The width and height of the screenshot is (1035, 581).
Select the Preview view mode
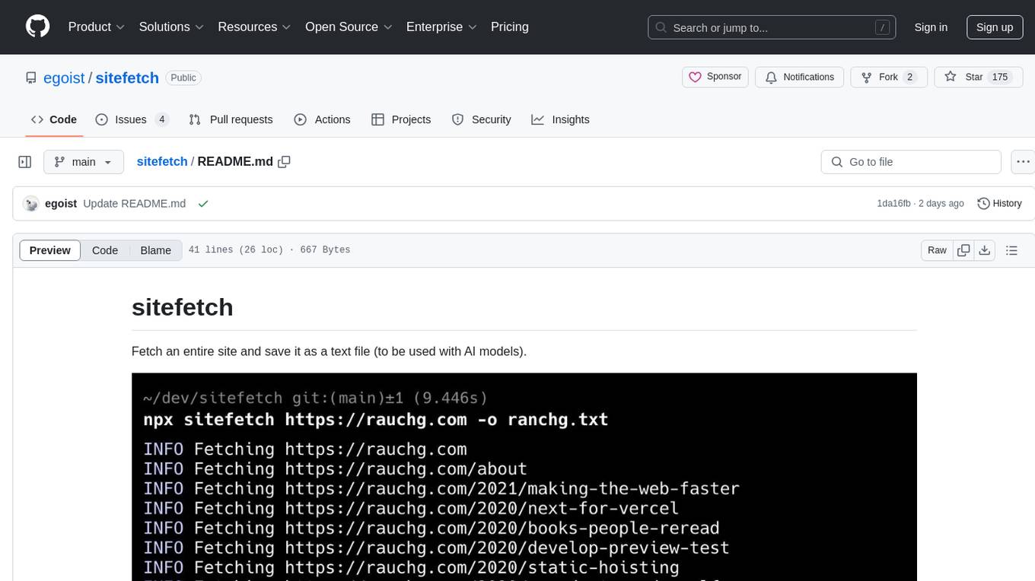coord(50,250)
